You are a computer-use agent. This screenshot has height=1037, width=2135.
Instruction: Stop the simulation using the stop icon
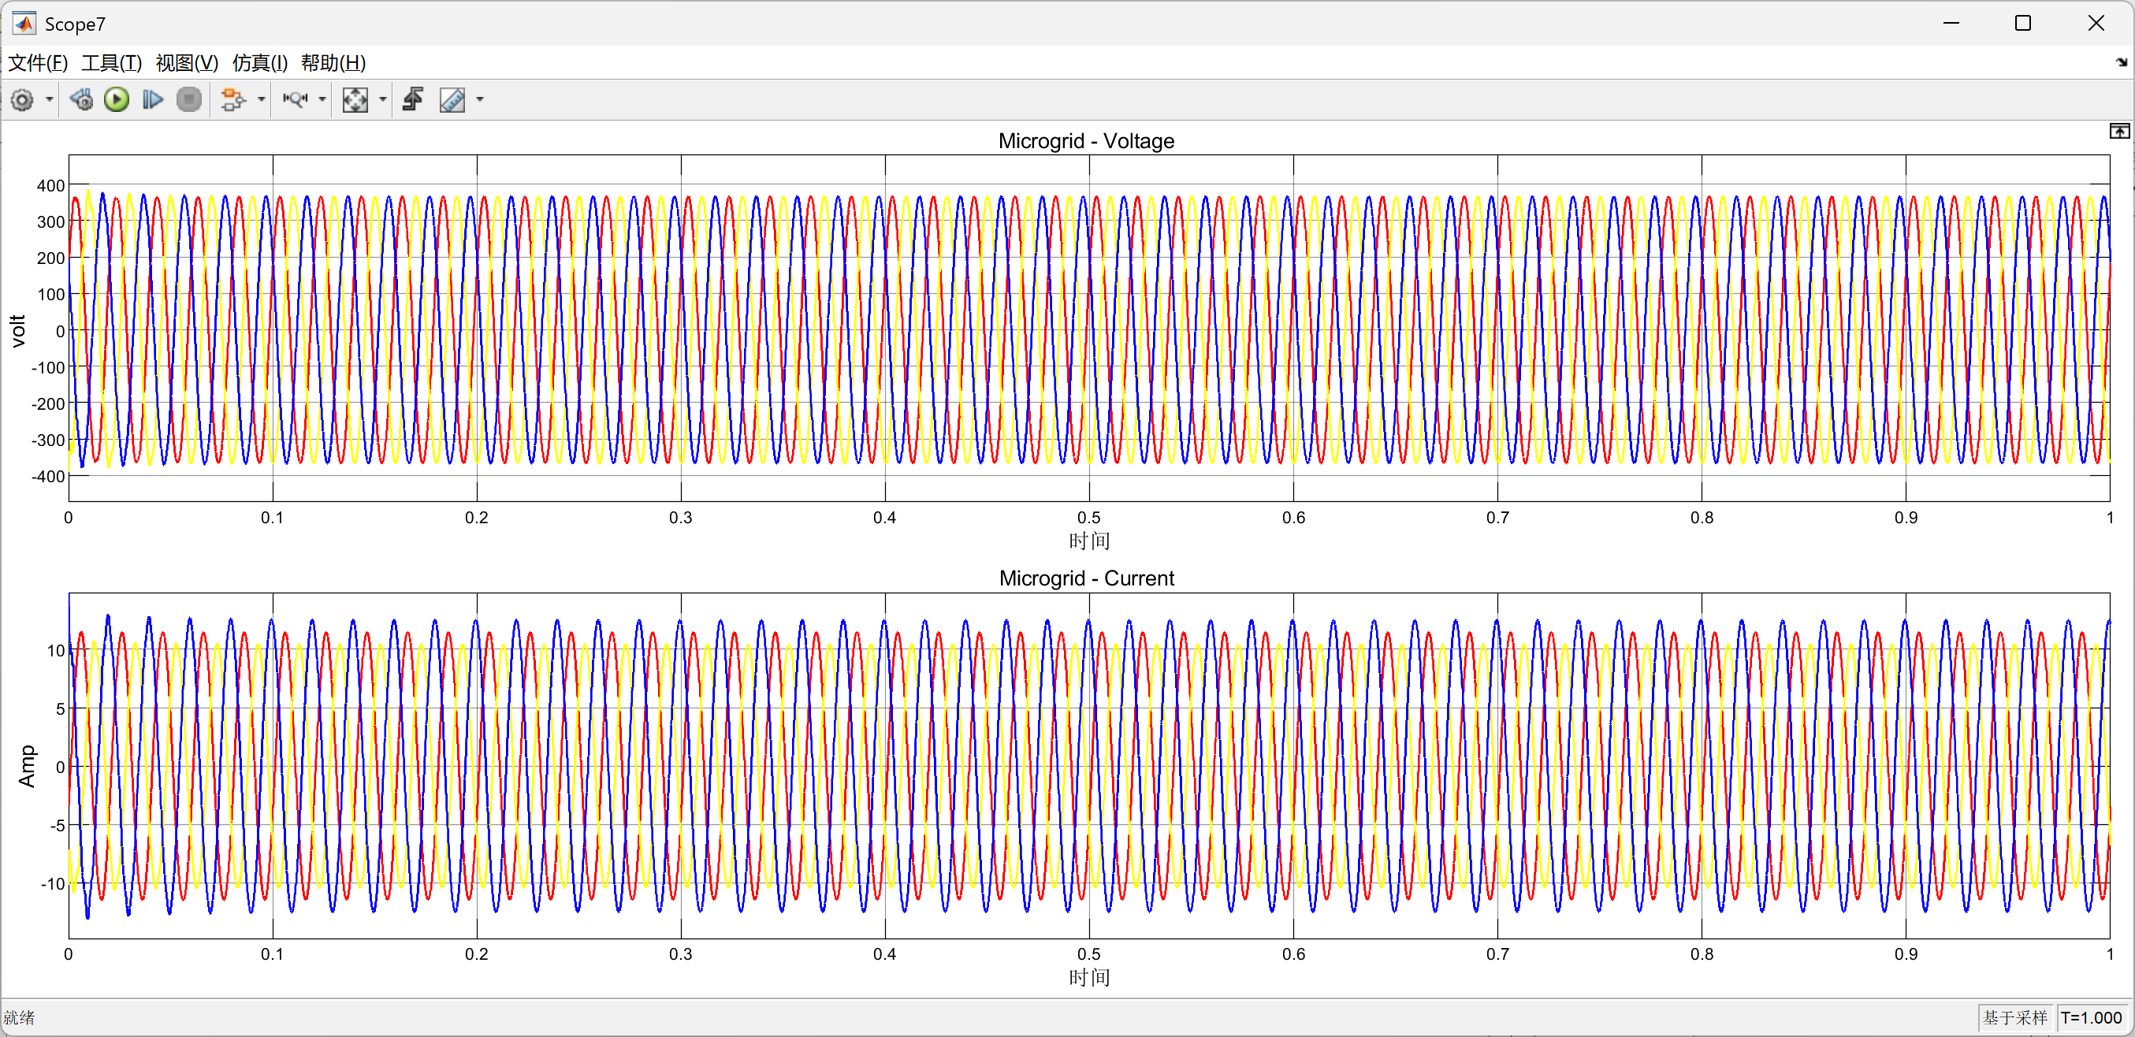tap(189, 100)
